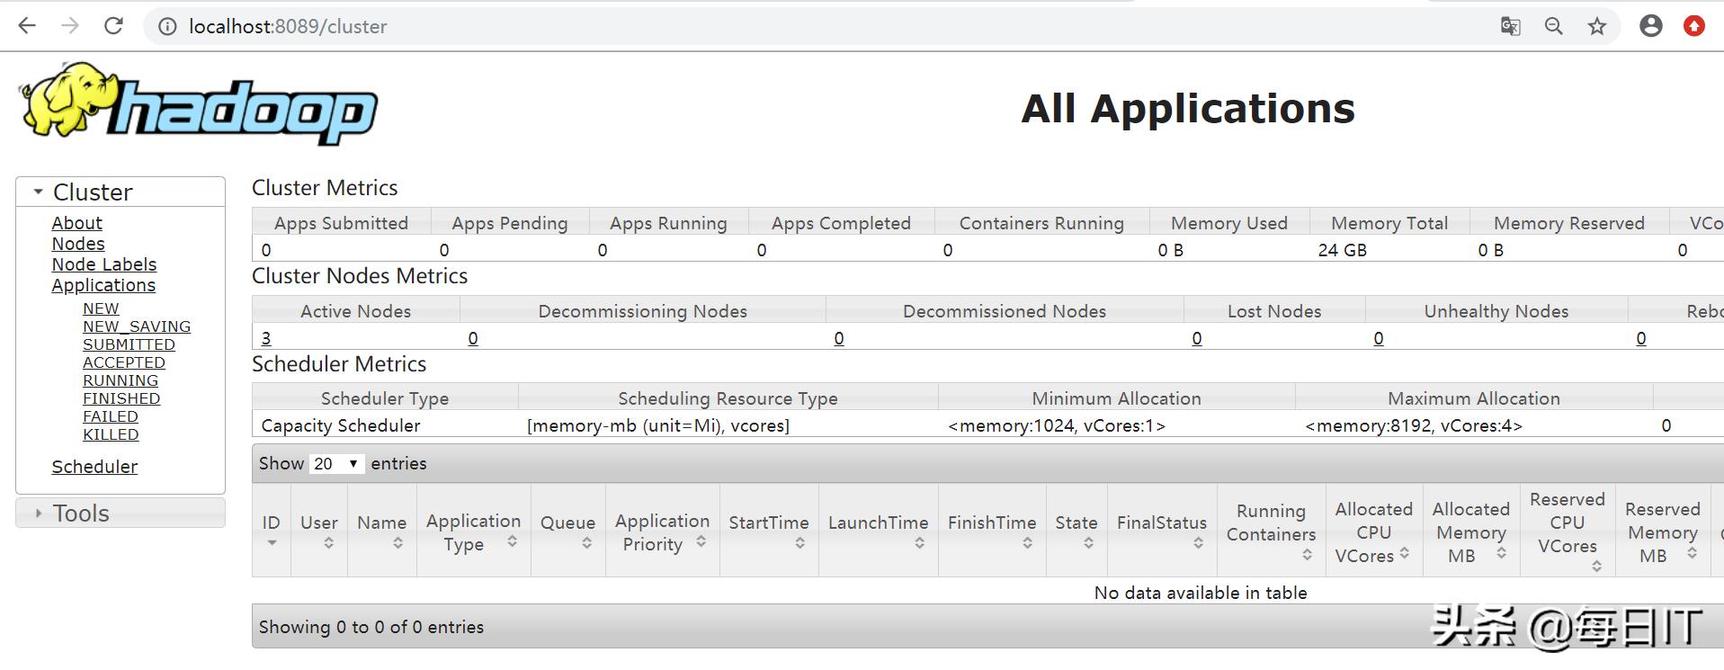Open the Nodes link in sidebar
Screen dimensions: 1724x670
(x=78, y=244)
